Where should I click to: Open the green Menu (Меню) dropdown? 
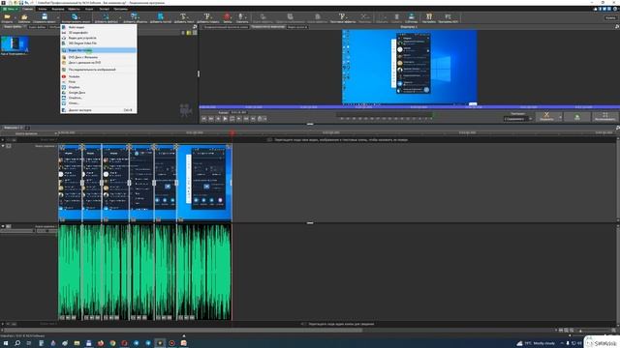10,9
